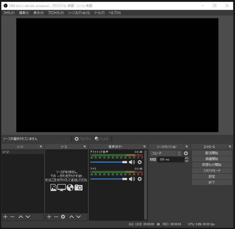
Task: Click the REC status dot indicator
Action: 158,224
